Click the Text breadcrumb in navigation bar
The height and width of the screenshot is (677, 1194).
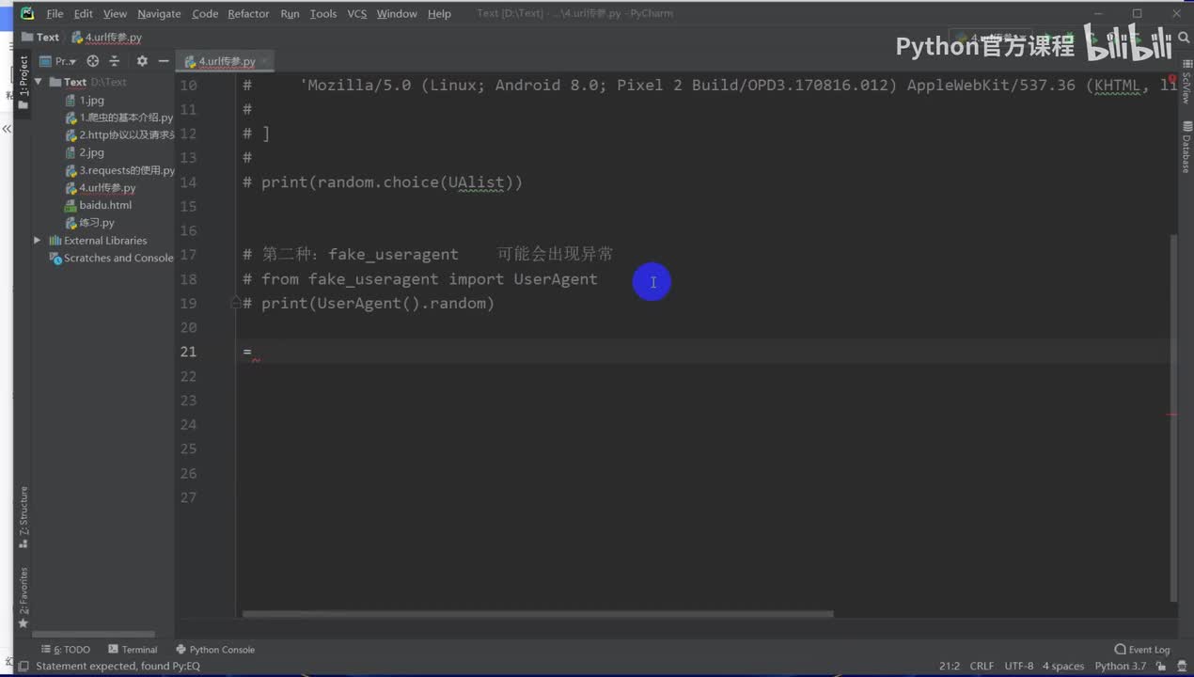point(40,38)
